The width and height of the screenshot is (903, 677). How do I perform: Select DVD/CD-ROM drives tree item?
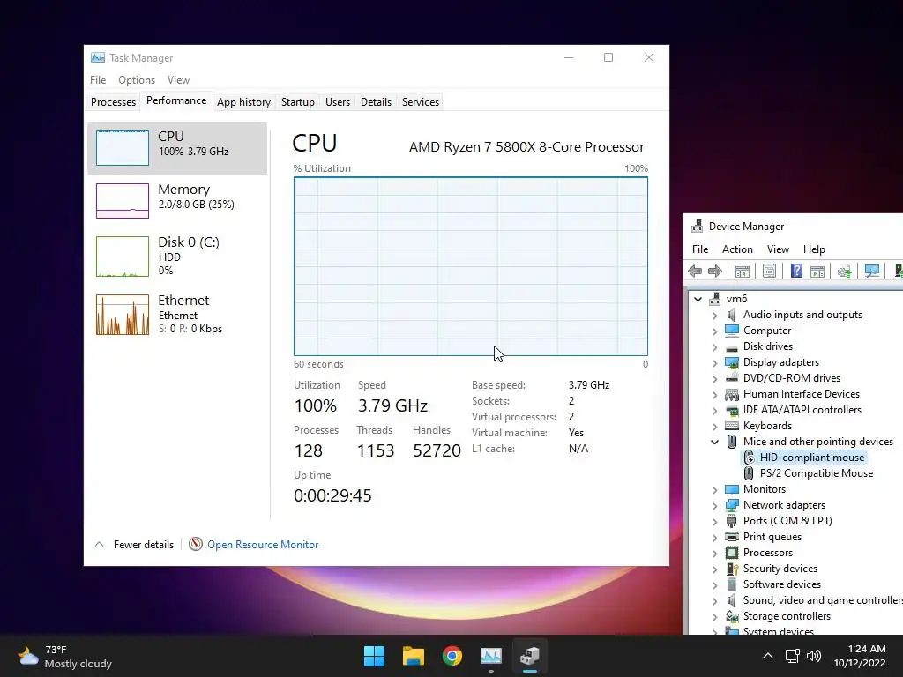point(791,378)
